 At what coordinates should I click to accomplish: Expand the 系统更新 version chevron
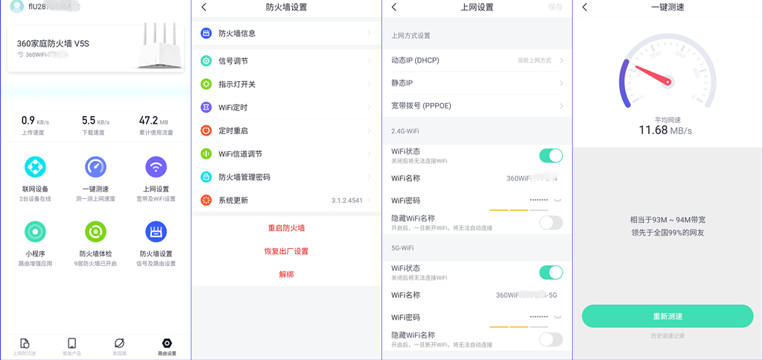pyautogui.click(x=370, y=200)
